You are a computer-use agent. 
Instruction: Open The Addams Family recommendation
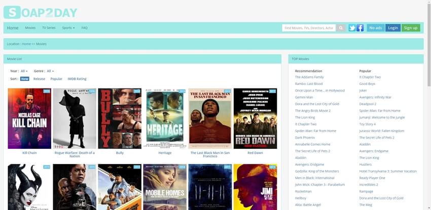click(309, 77)
